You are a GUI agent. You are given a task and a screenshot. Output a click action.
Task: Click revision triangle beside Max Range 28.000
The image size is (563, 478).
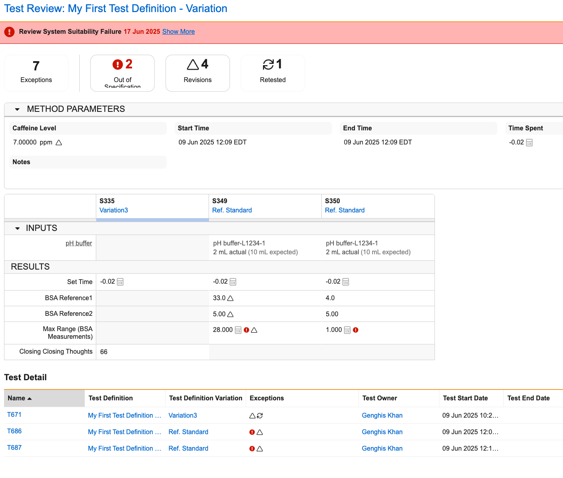[254, 330]
